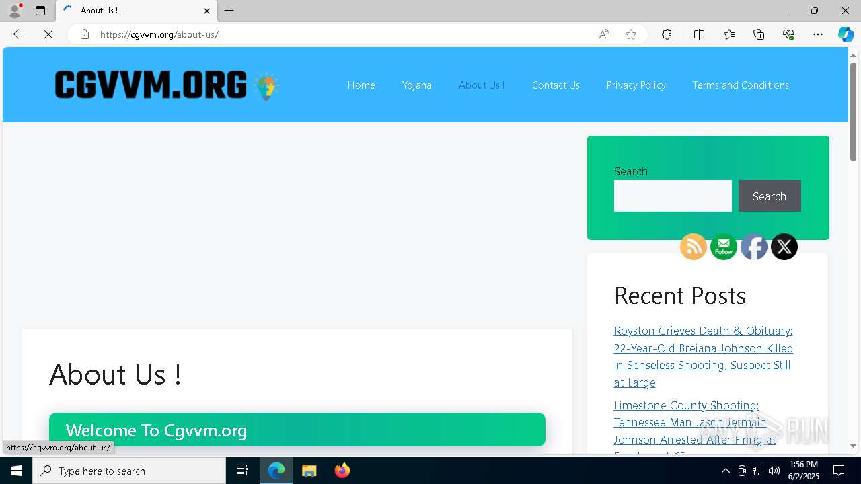The height and width of the screenshot is (484, 861).
Task: Open File Explorer from taskbar
Action: (309, 471)
